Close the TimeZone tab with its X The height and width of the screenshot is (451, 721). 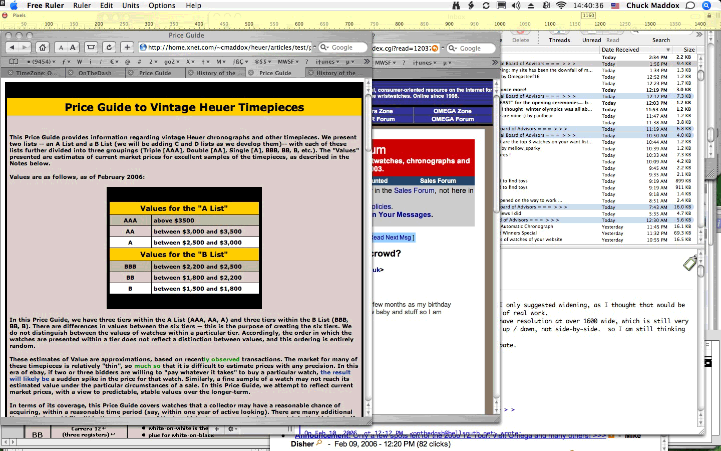coord(10,73)
